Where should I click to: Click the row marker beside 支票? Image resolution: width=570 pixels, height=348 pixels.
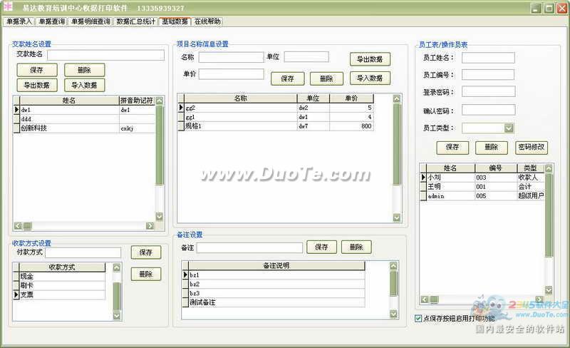pos(16,295)
